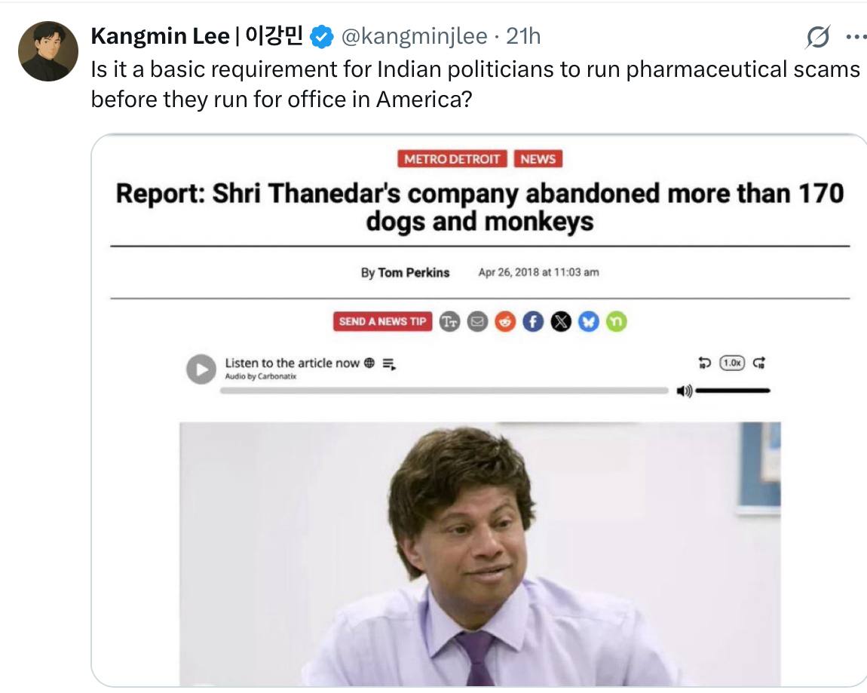Click the blue verified badge
The image size is (867, 693).
coord(321,37)
